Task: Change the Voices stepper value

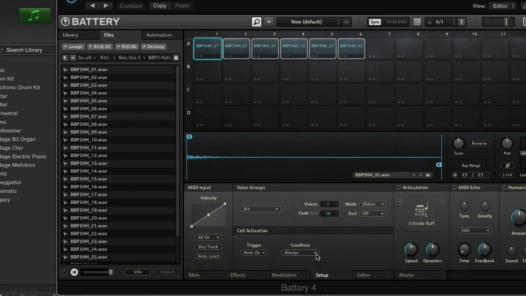Action: [330, 204]
